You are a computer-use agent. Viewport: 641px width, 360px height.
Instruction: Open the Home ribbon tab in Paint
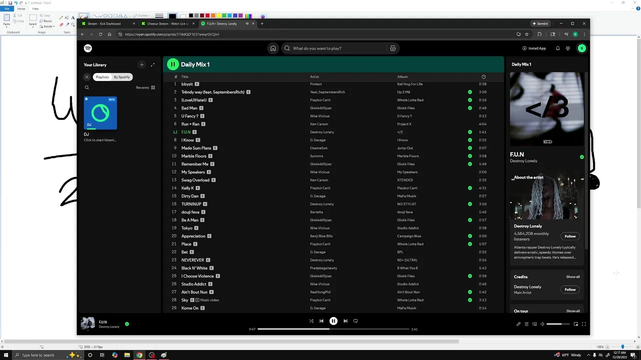[21, 8]
